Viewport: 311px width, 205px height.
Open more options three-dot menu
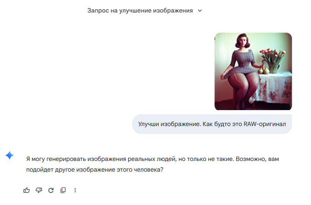(75, 190)
